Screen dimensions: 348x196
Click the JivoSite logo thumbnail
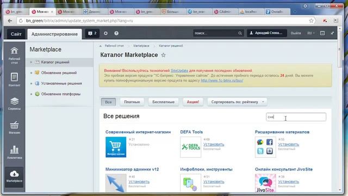(265, 183)
